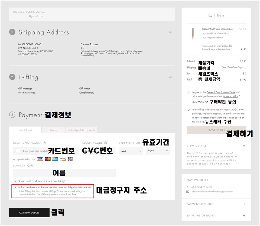This screenshot has height=226, width=260.
Task: Toggle Save credit card information to wallet
Action: click(x=15, y=181)
